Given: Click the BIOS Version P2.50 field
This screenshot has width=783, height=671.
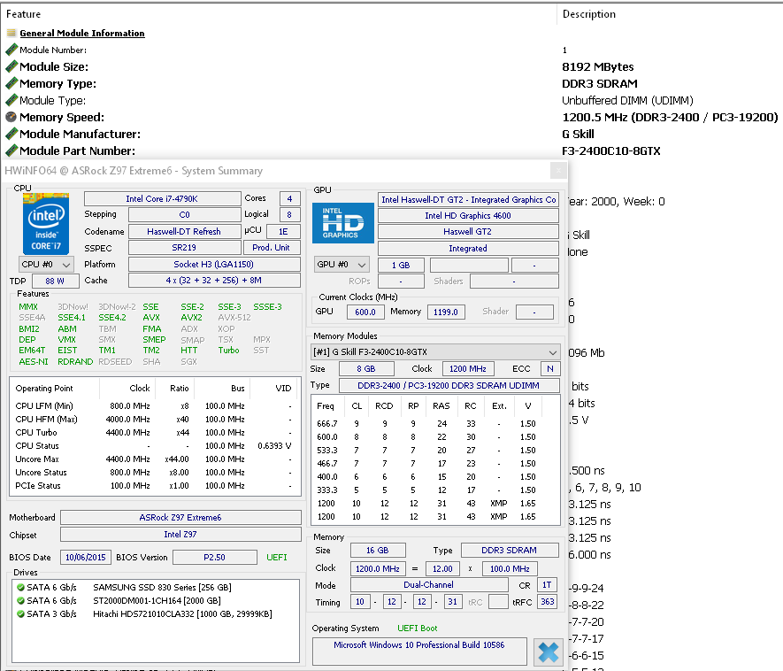Looking at the screenshot, I should click(x=214, y=557).
